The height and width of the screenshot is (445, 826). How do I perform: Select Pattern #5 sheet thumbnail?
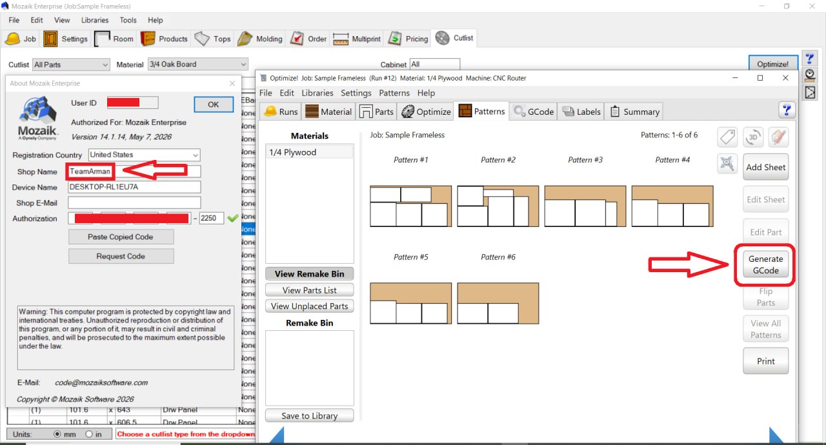[411, 303]
